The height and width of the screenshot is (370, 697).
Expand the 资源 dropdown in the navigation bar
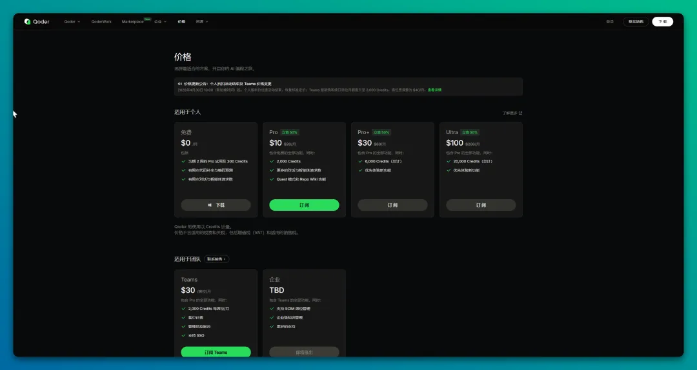click(202, 21)
